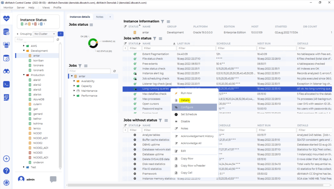This screenshot has width=334, height=189.
Task: Open the No Cluster grouping dropdown
Action: coord(44,34)
